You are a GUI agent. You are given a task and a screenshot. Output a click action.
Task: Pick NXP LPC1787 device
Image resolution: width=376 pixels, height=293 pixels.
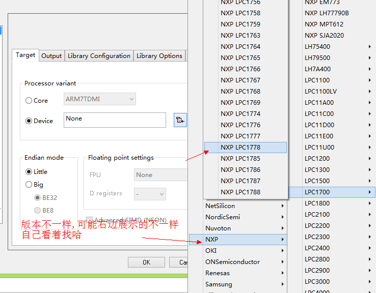[246, 181]
